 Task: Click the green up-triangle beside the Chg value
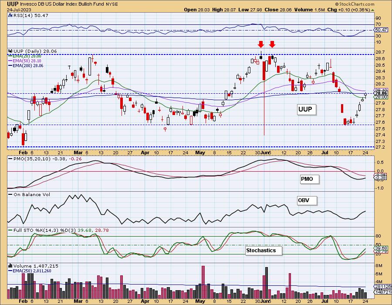pos(372,10)
